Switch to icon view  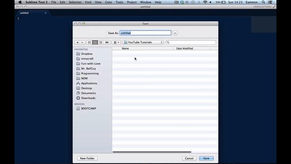point(89,42)
